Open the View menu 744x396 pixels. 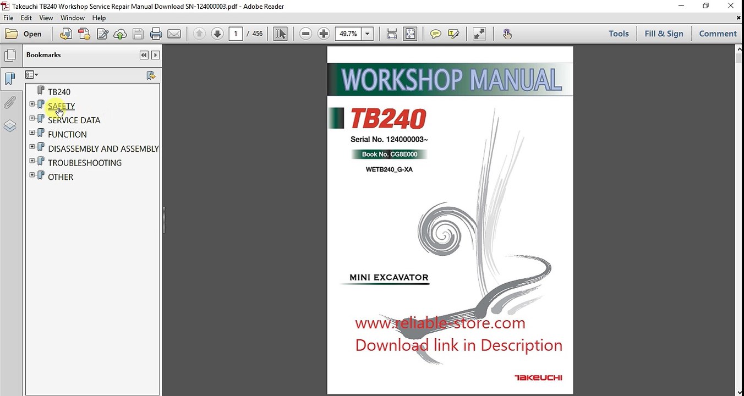pos(46,18)
